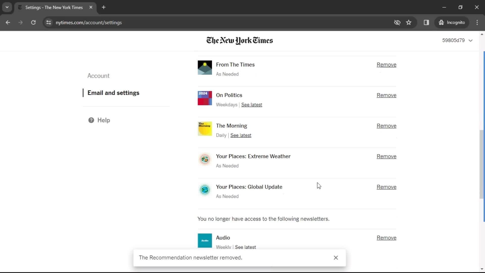Remove the From The Times newsletter

pyautogui.click(x=386, y=64)
